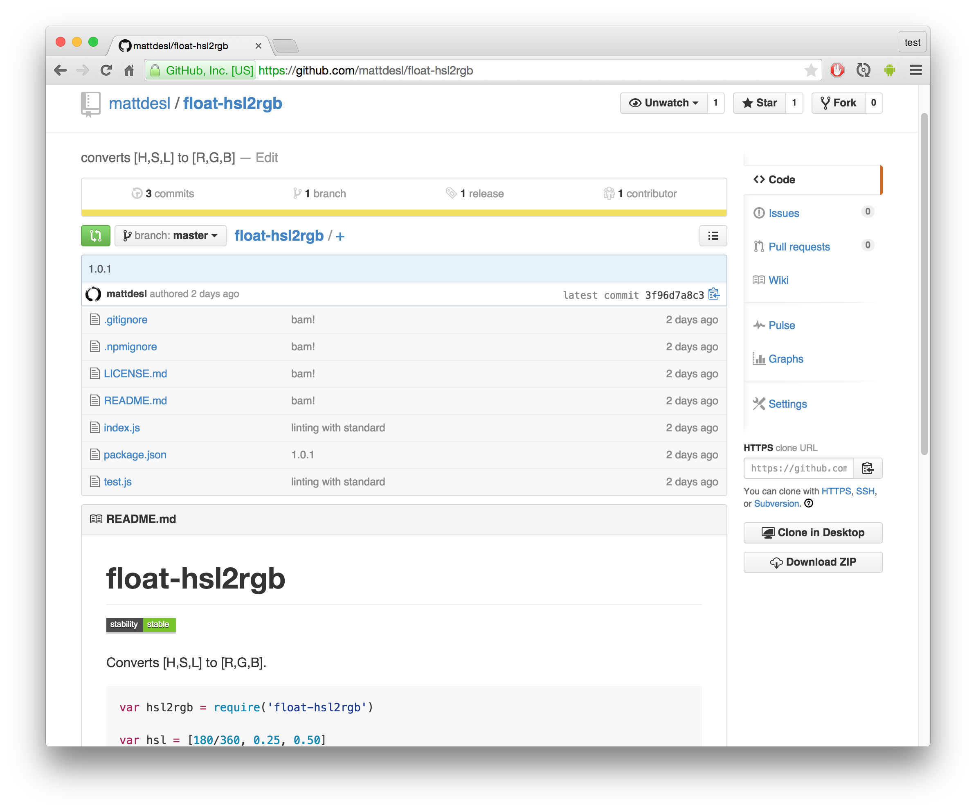Copy the latest commit SHA to clipboard
This screenshot has width=976, height=812.
click(x=714, y=294)
